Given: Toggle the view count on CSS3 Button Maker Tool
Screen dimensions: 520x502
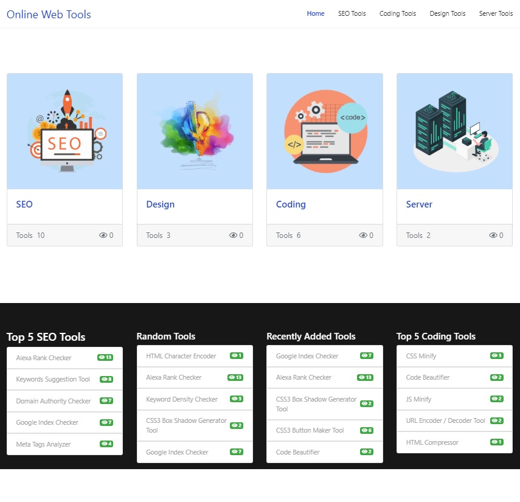Looking at the screenshot, I should click(366, 430).
